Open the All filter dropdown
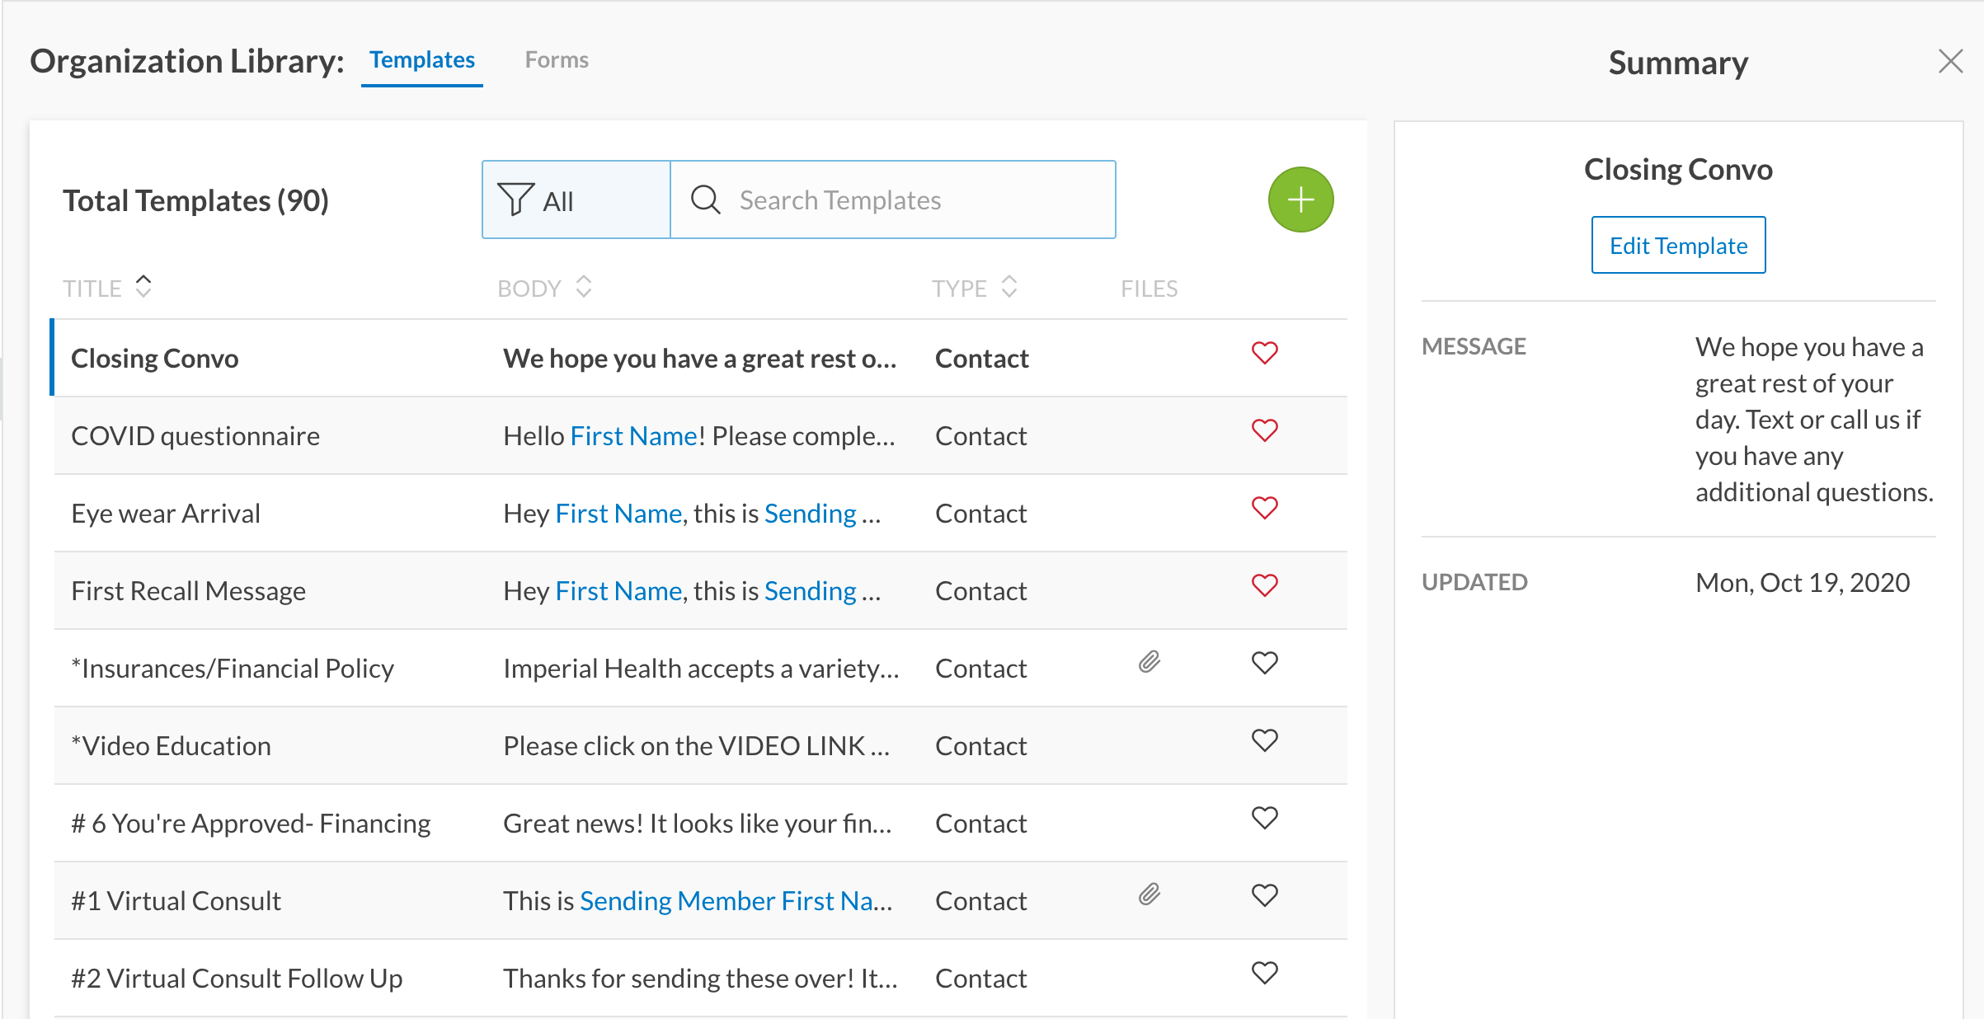 click(x=576, y=200)
